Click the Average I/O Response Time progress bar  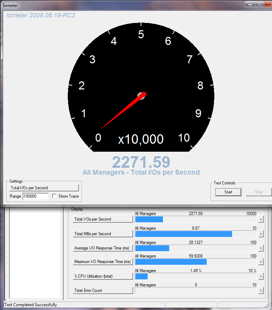point(196,248)
